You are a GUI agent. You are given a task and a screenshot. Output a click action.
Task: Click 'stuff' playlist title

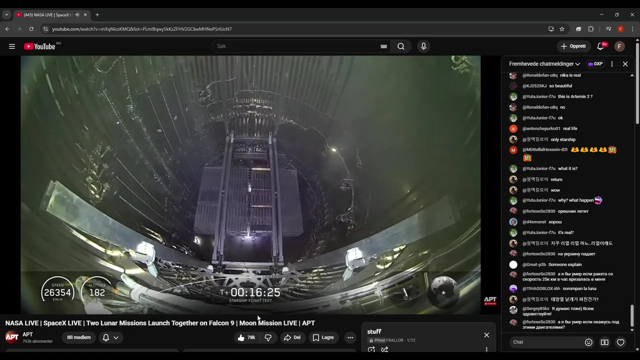pyautogui.click(x=374, y=331)
